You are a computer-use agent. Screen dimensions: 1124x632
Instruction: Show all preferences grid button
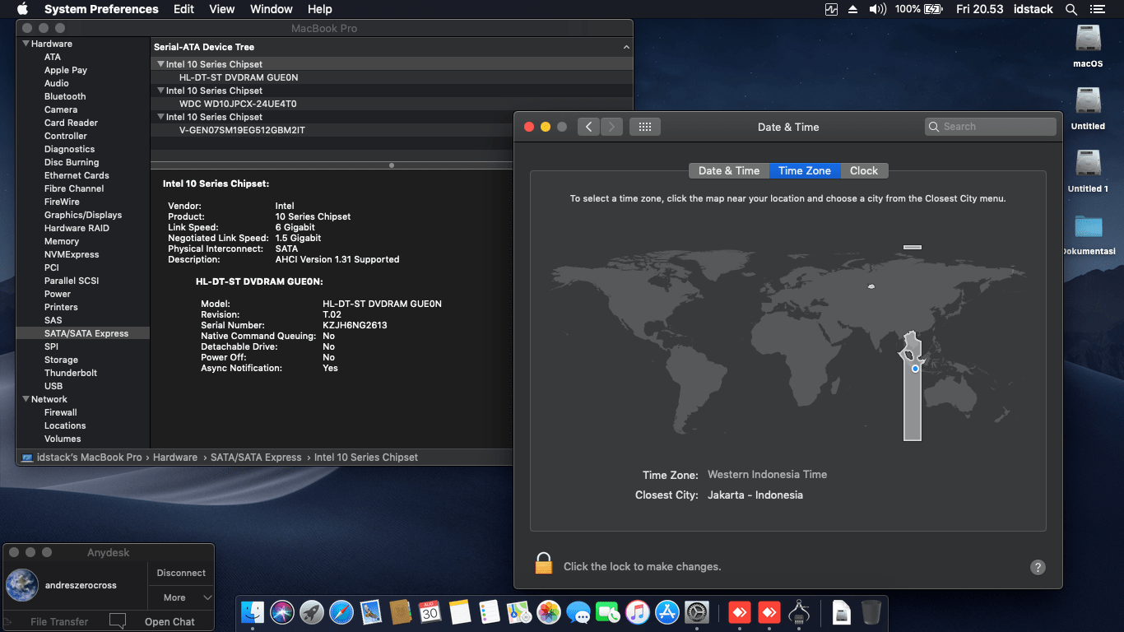(x=645, y=127)
